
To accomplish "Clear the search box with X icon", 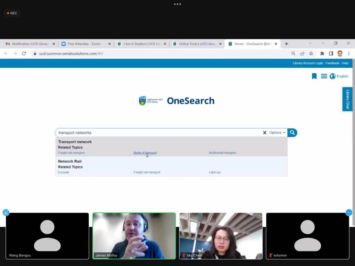I will pyautogui.click(x=264, y=133).
